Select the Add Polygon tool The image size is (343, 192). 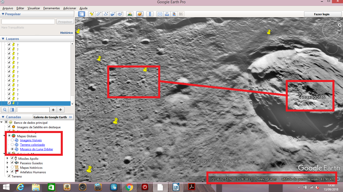click(x=99, y=14)
